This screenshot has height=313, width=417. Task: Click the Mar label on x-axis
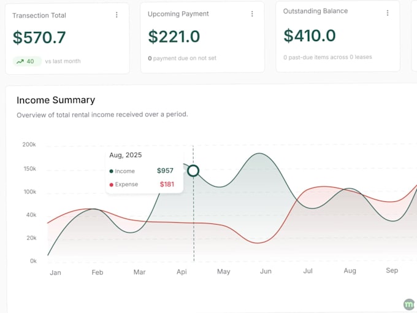point(139,272)
